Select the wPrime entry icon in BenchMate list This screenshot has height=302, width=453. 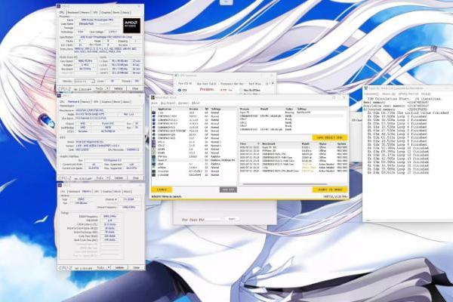(x=154, y=168)
